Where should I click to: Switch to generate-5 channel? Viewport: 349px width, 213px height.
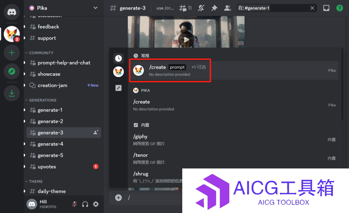pyautogui.click(x=64, y=156)
